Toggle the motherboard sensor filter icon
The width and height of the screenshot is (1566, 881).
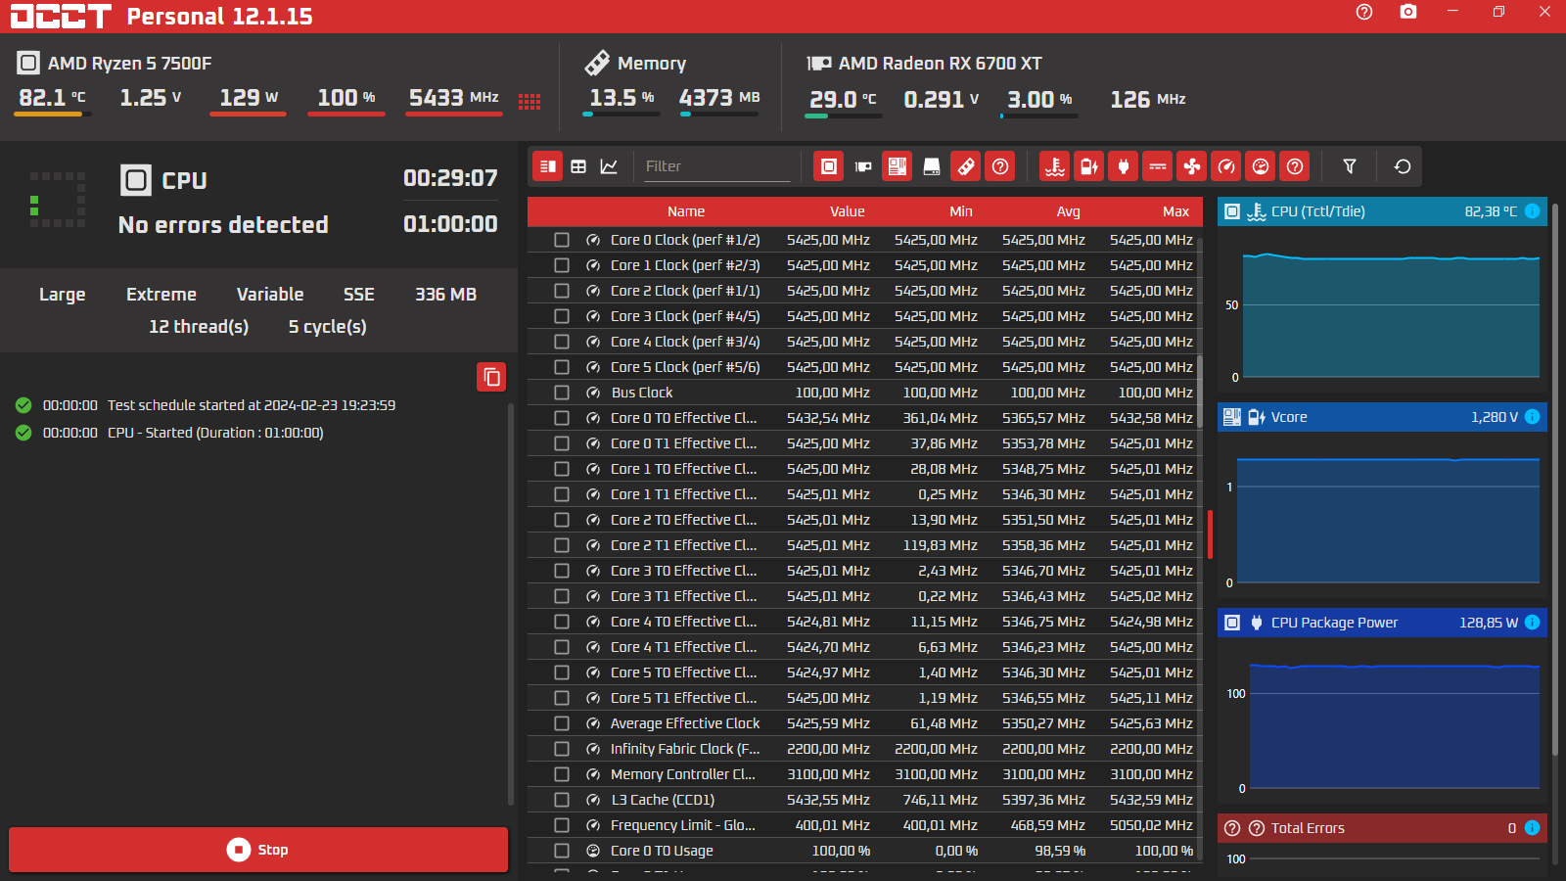(898, 166)
